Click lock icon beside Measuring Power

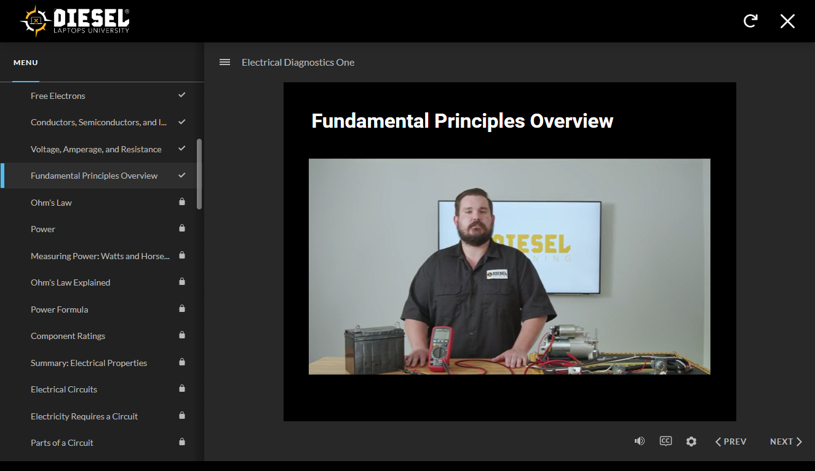click(182, 255)
